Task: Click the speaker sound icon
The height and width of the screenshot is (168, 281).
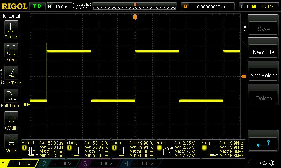Action: pyautogui.click(x=272, y=163)
